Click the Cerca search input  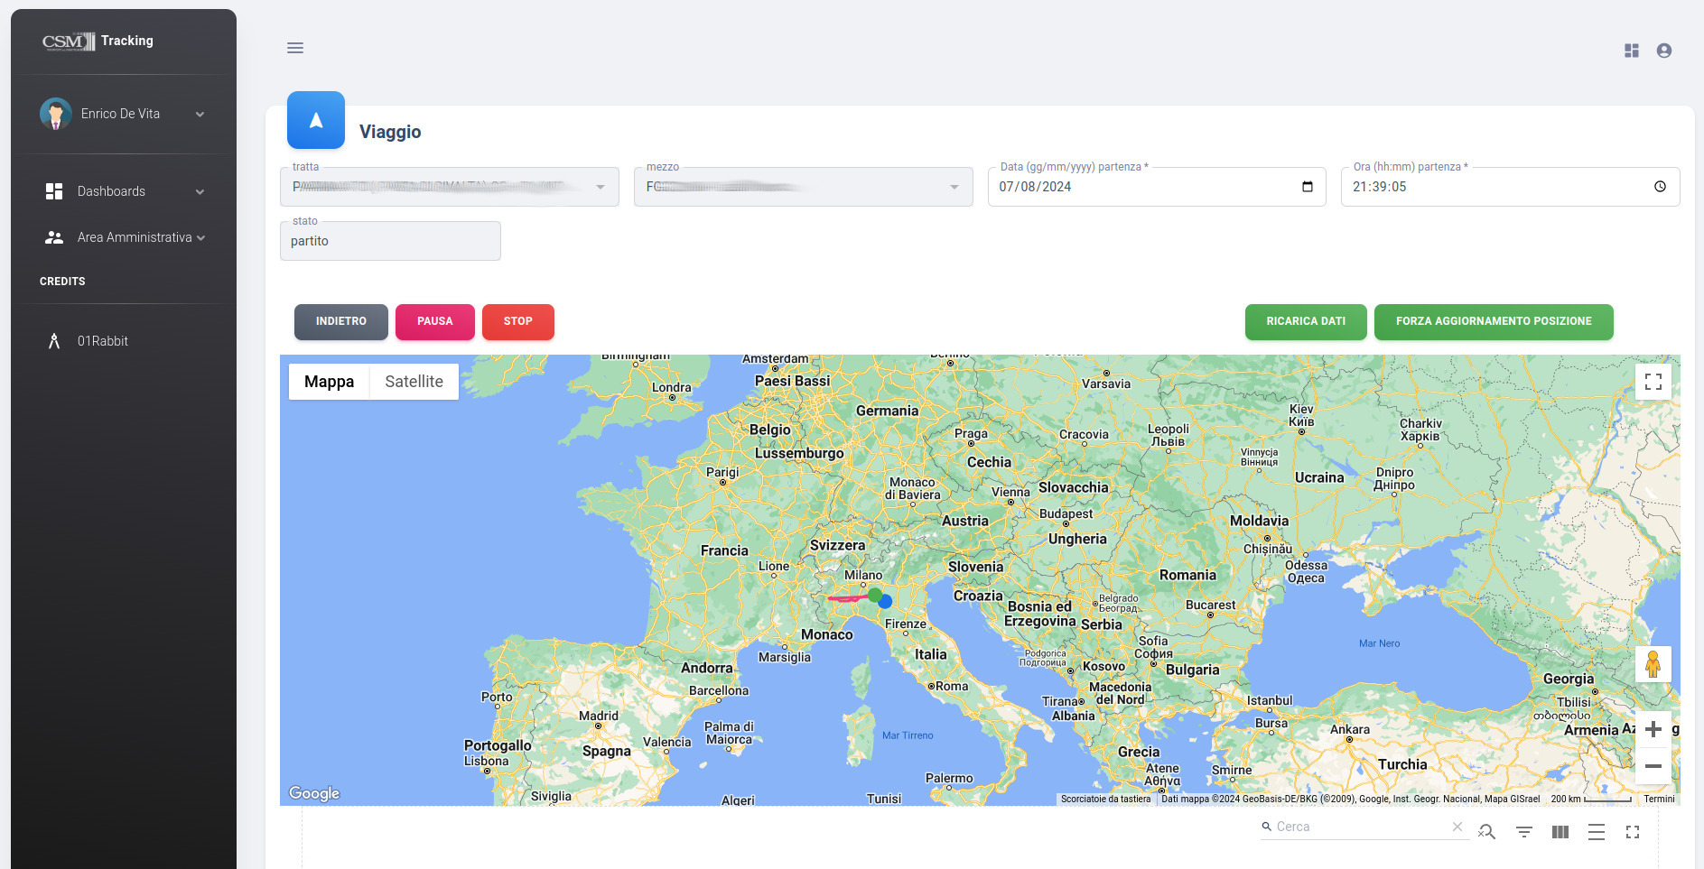pyautogui.click(x=1359, y=827)
